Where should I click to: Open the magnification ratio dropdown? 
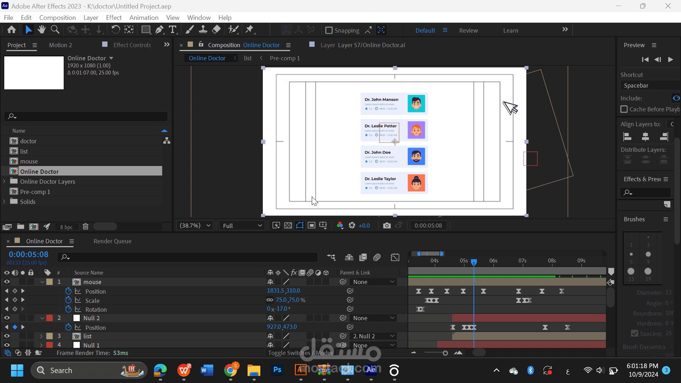click(x=195, y=226)
